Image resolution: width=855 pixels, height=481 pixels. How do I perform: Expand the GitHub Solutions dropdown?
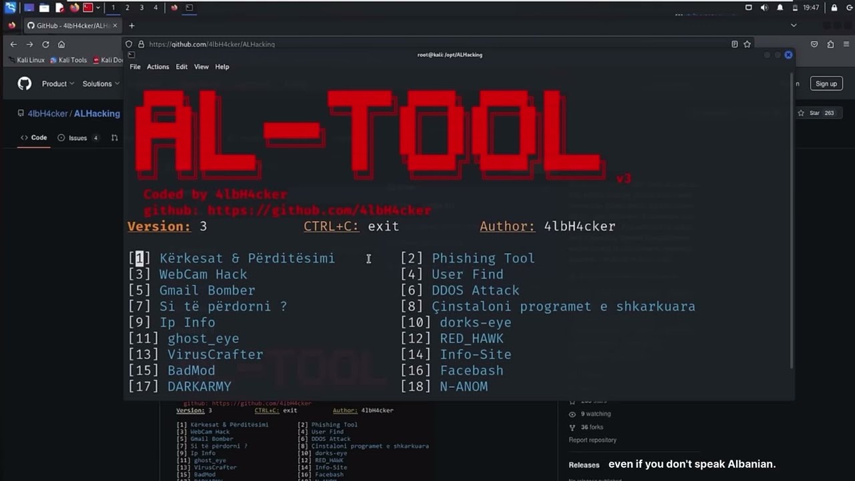coord(101,84)
